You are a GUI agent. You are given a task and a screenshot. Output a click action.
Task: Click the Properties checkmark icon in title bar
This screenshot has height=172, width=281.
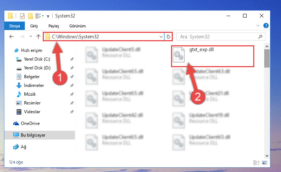(22, 16)
